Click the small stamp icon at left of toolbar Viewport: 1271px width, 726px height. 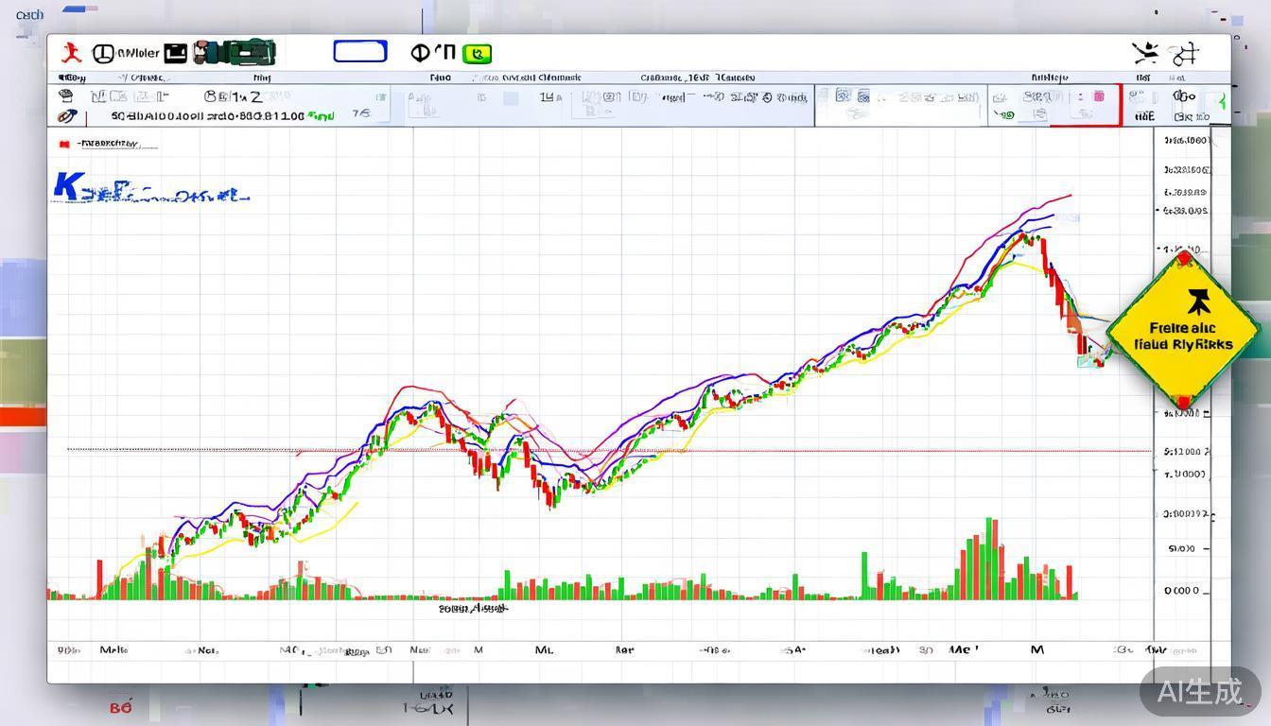(x=65, y=96)
